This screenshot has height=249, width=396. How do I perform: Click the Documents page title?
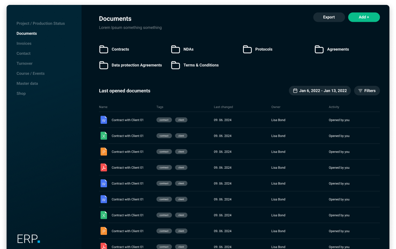click(x=115, y=19)
